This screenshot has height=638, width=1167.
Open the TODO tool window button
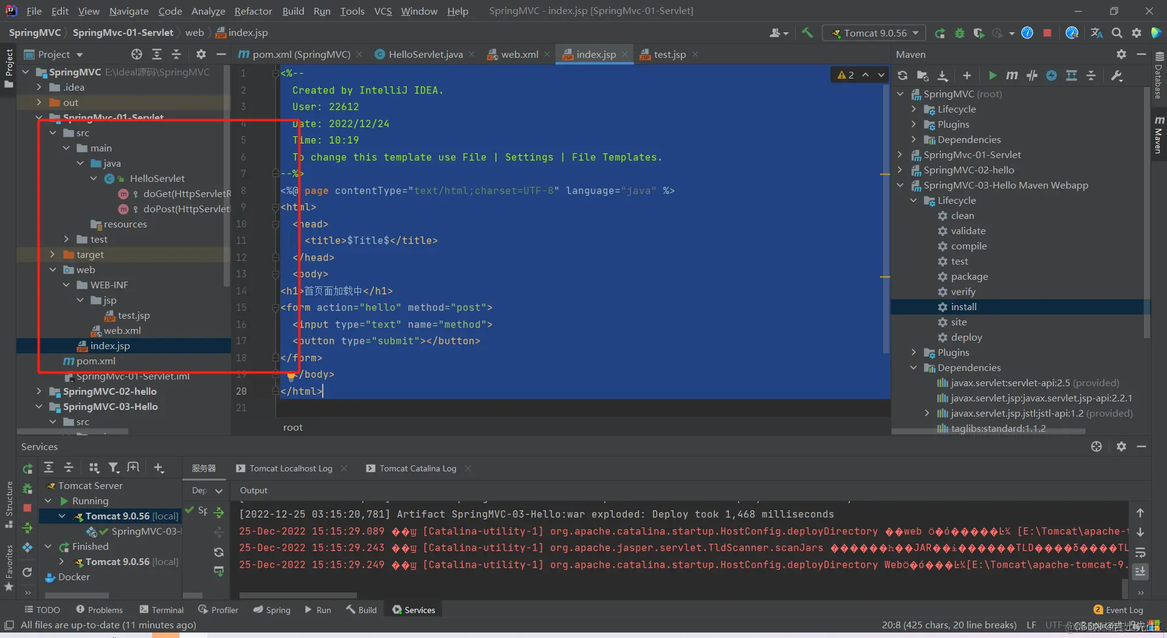pos(42,609)
